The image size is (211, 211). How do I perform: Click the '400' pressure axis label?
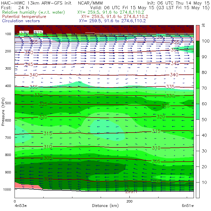pos(8,86)
